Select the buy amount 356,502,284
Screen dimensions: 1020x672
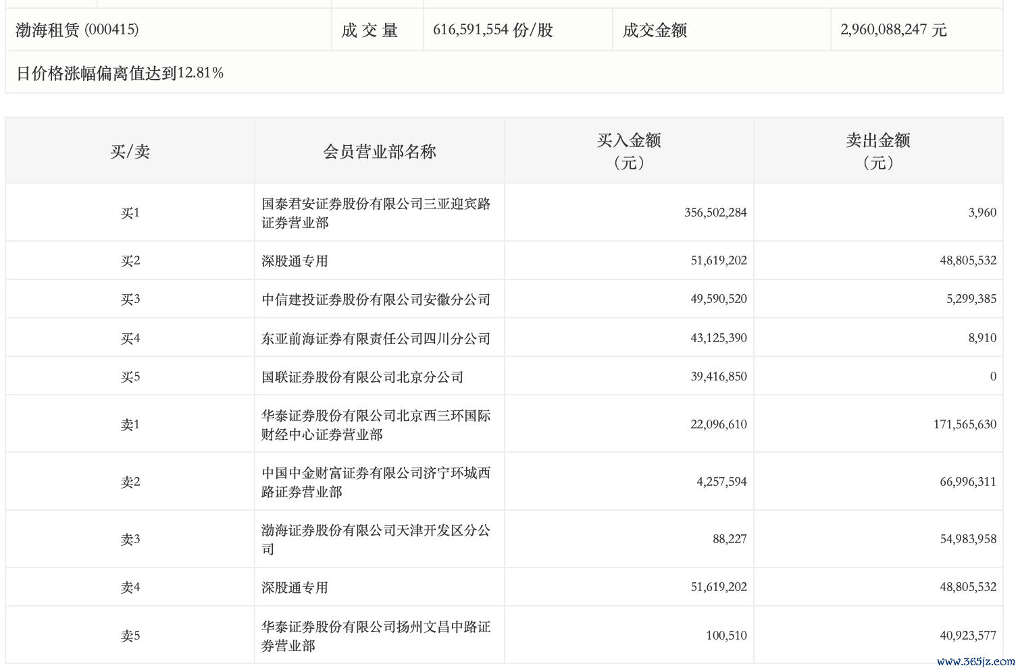715,213
